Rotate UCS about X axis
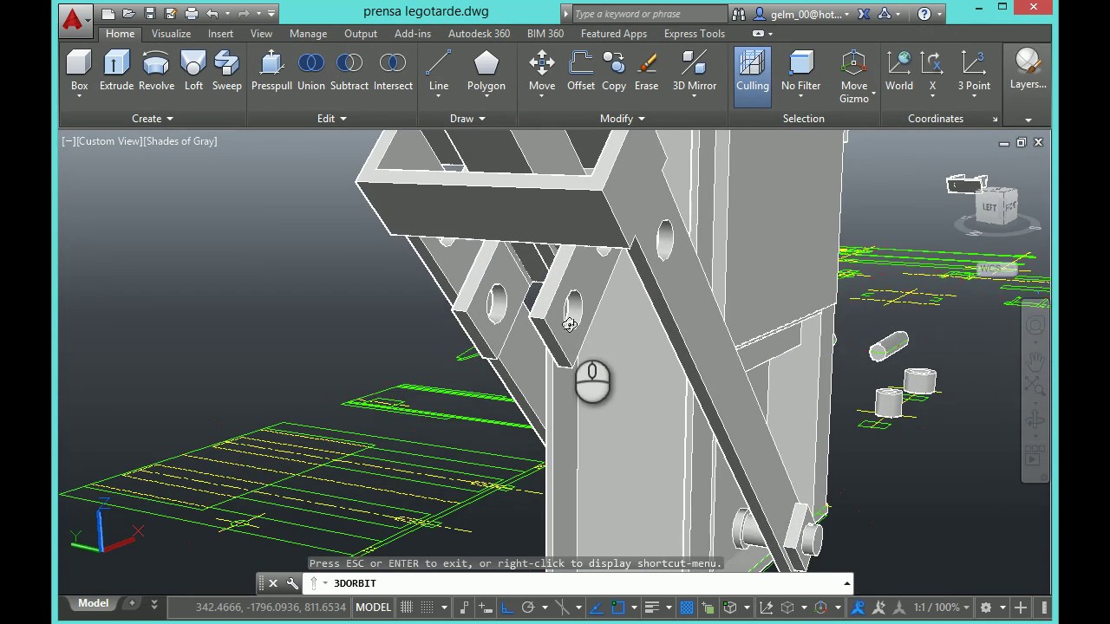Image resolution: width=1110 pixels, height=624 pixels. (x=932, y=71)
